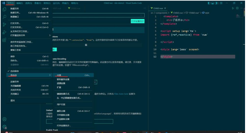247x133 pixels.
Task: Open the 终端(T) menu
Action: point(65,3)
